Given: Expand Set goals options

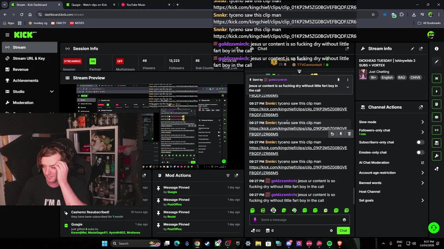Looking at the screenshot, I should [x=422, y=200].
